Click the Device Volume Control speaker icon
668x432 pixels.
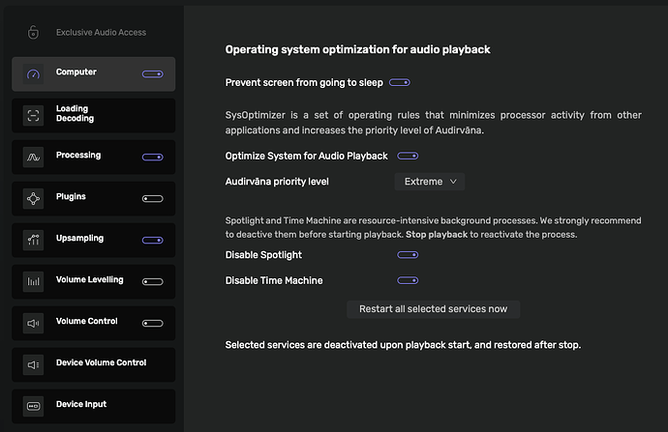(33, 364)
